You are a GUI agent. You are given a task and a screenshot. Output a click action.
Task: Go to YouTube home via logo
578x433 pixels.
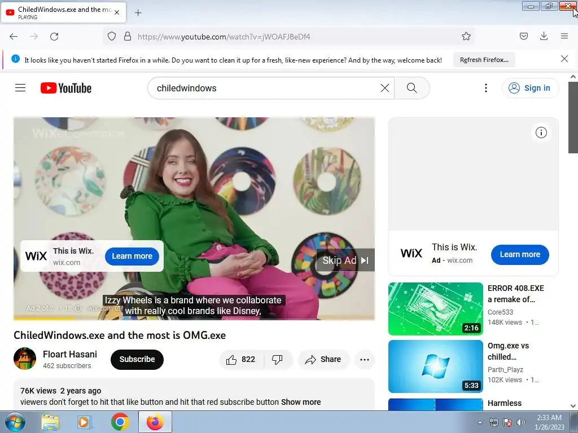click(x=66, y=88)
